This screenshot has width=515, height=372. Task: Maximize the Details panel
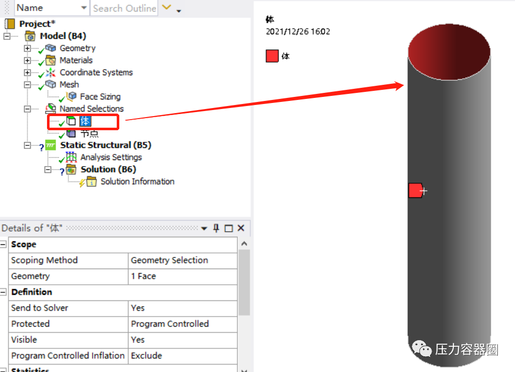tap(228, 228)
